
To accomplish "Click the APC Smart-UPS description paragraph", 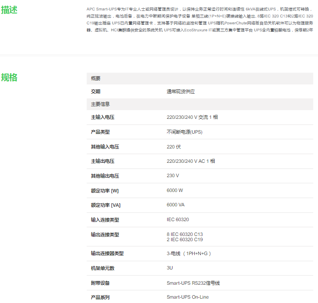I will pyautogui.click(x=200, y=19).
